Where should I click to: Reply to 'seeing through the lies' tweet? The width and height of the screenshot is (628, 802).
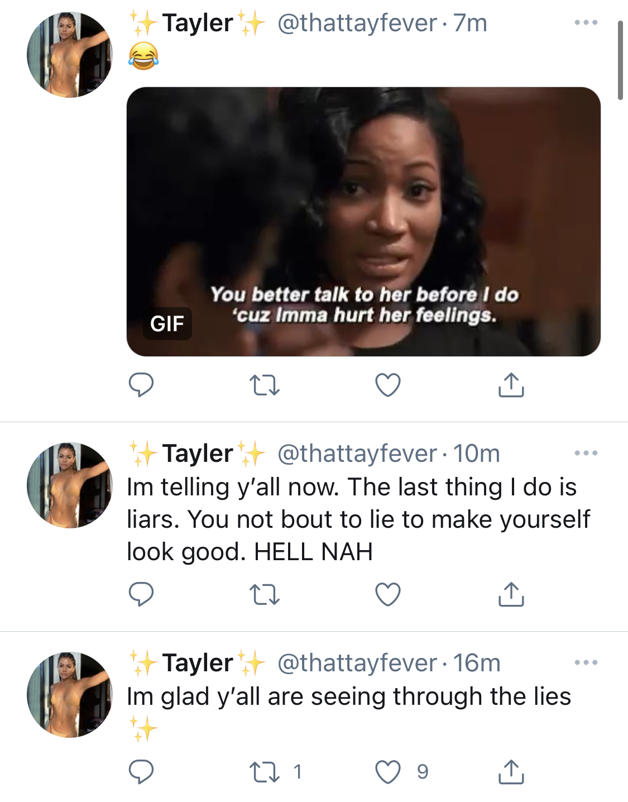click(141, 772)
